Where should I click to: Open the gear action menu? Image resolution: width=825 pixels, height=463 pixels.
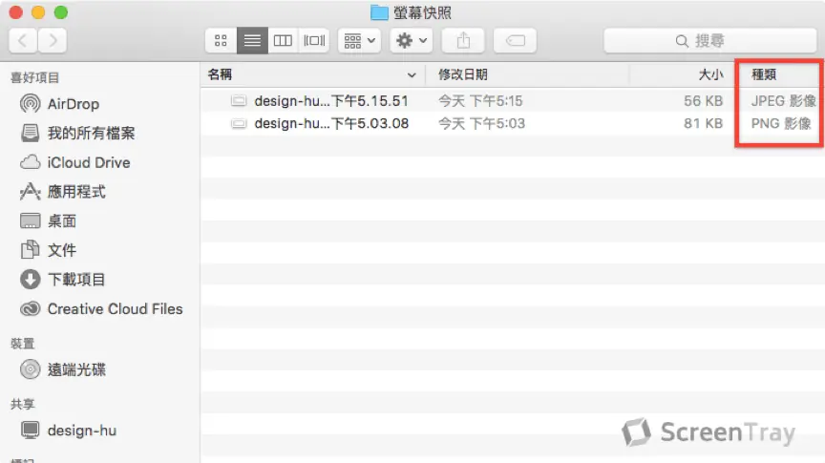point(412,40)
